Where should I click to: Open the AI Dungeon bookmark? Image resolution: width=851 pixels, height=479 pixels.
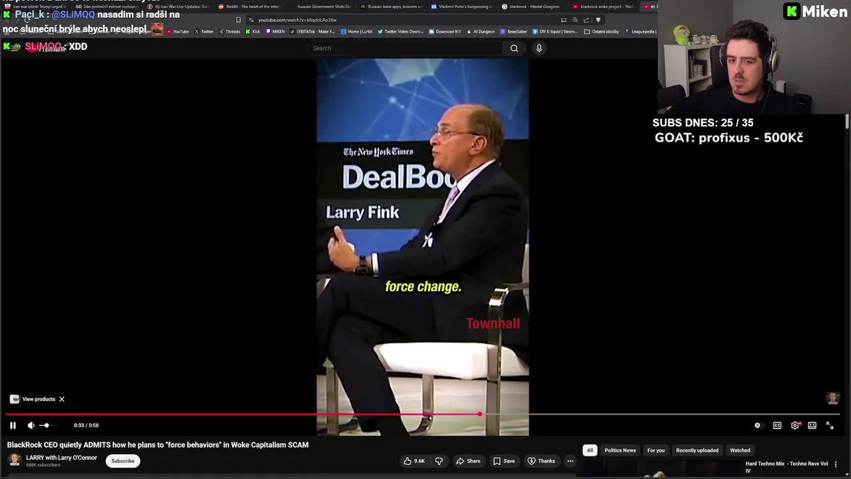481,31
